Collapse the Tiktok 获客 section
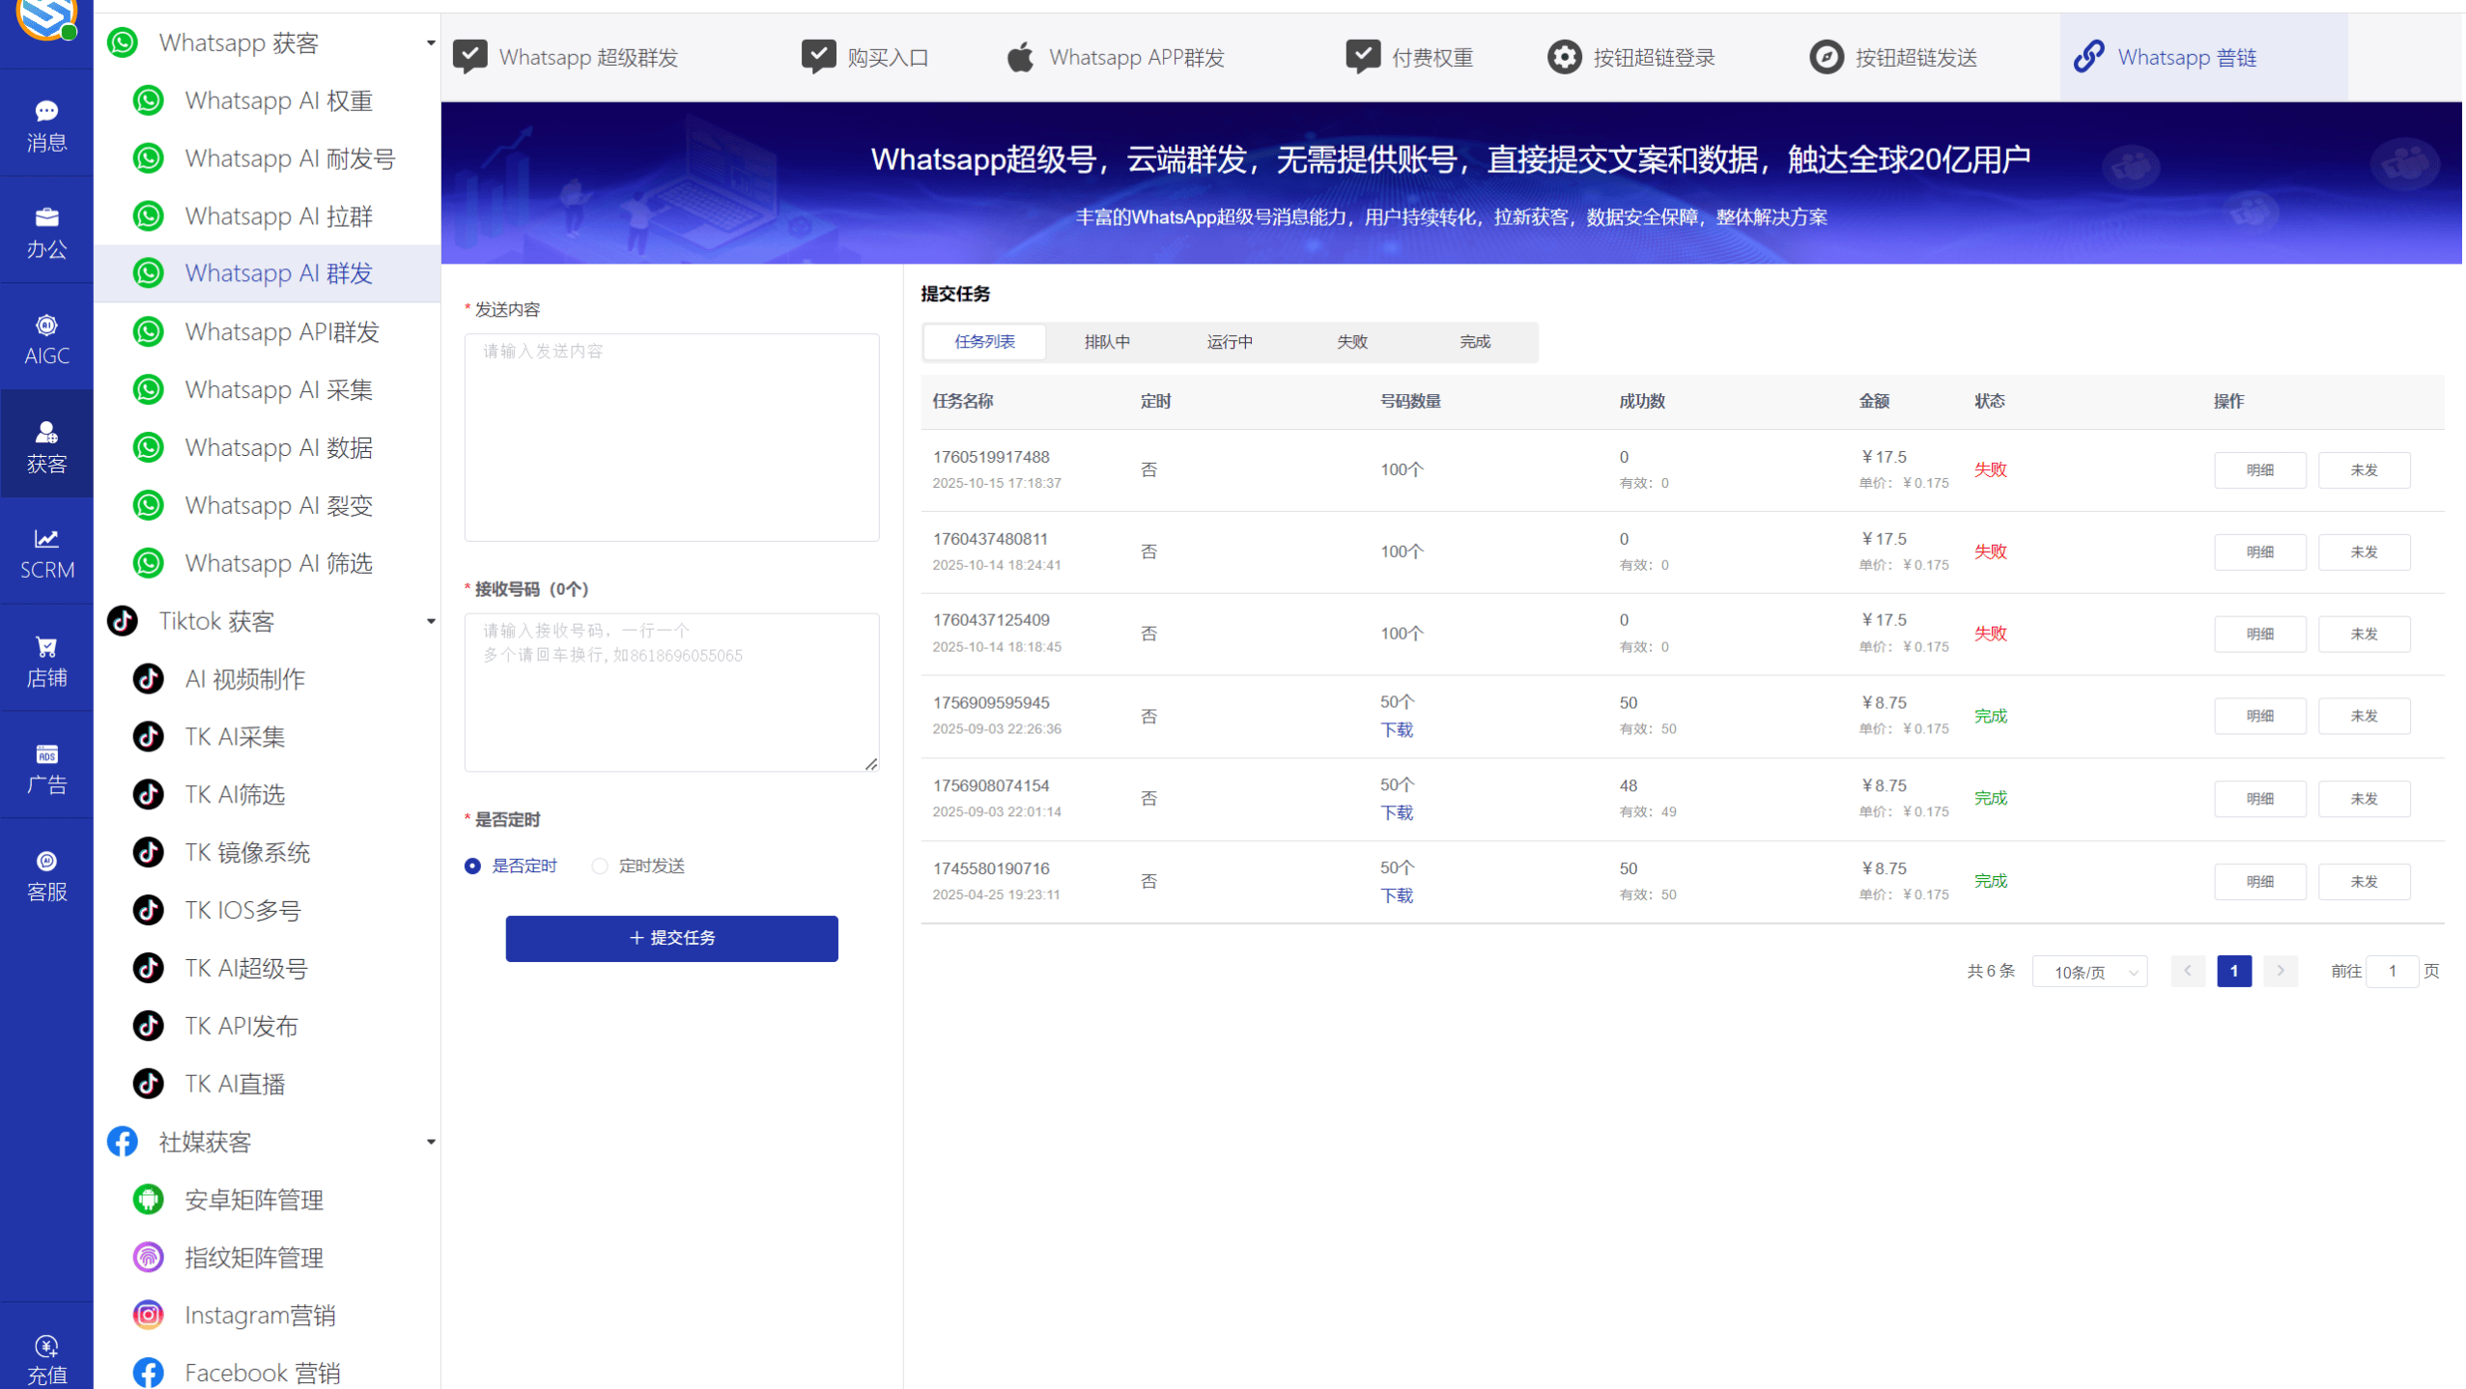Image resolution: width=2466 pixels, height=1389 pixels. coord(431,621)
